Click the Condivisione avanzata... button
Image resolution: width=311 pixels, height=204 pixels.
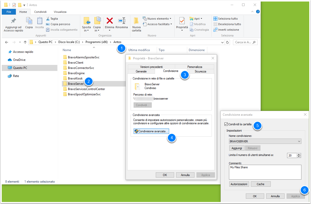point(151,131)
